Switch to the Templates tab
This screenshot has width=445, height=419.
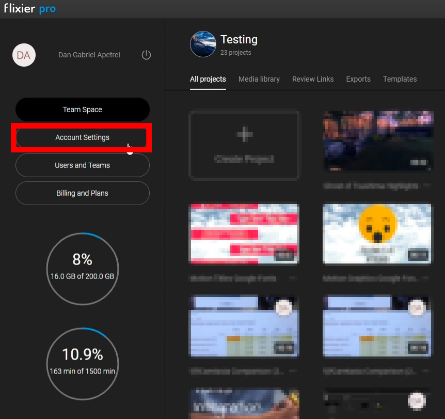[x=400, y=79]
